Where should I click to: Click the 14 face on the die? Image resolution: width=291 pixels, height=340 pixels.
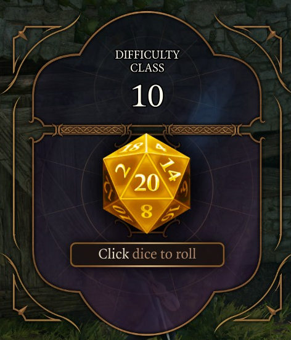point(171,170)
